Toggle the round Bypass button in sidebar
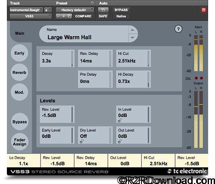This screenshot has height=184, width=215. pyautogui.click(x=19, y=122)
